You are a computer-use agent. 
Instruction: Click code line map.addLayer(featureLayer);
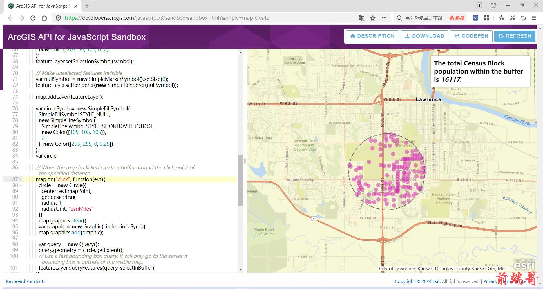[70, 97]
